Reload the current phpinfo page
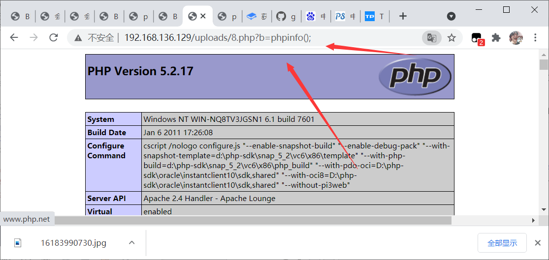 point(54,38)
